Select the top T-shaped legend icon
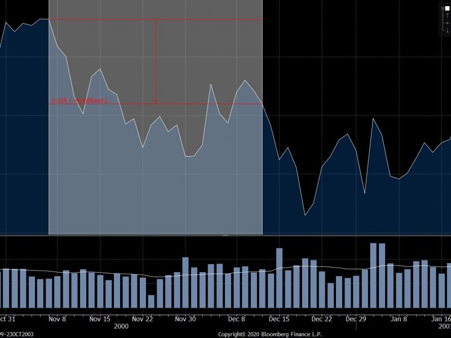 (x=447, y=16)
